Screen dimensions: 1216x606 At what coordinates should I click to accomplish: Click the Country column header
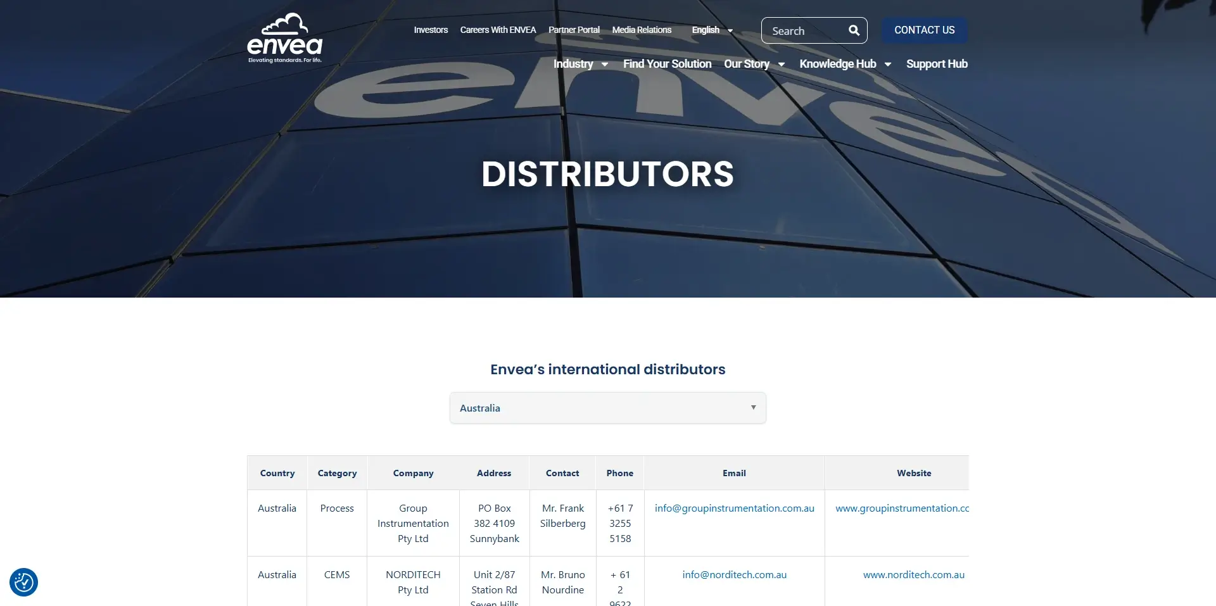277,473
